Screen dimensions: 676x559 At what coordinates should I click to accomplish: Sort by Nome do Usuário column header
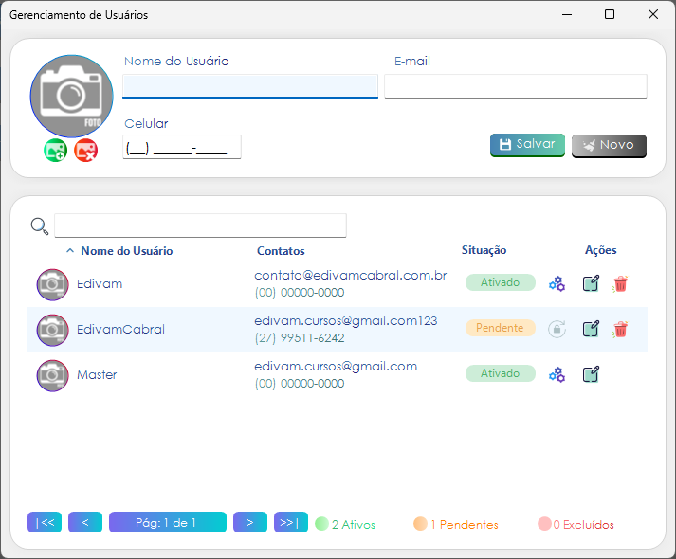coord(126,251)
